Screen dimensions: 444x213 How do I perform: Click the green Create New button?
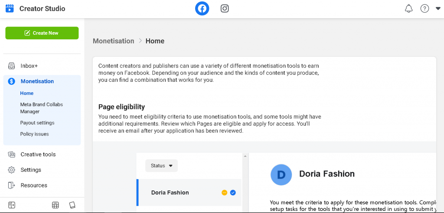[42, 33]
